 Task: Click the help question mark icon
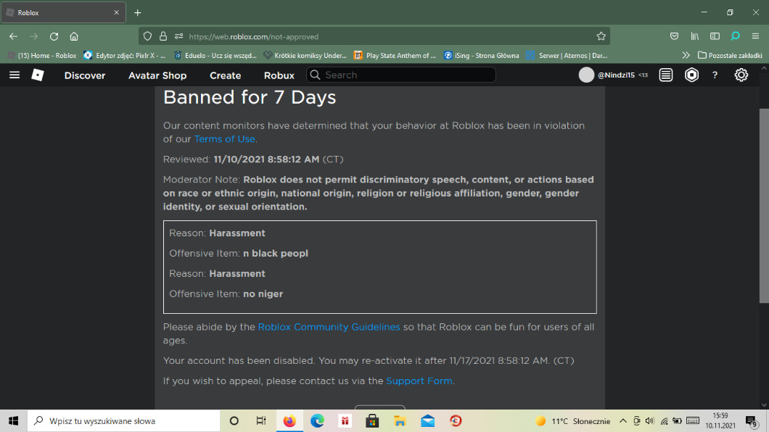point(715,75)
